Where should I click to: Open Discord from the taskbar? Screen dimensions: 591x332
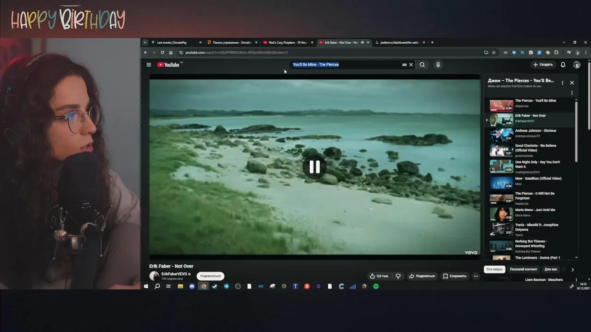coord(192,286)
